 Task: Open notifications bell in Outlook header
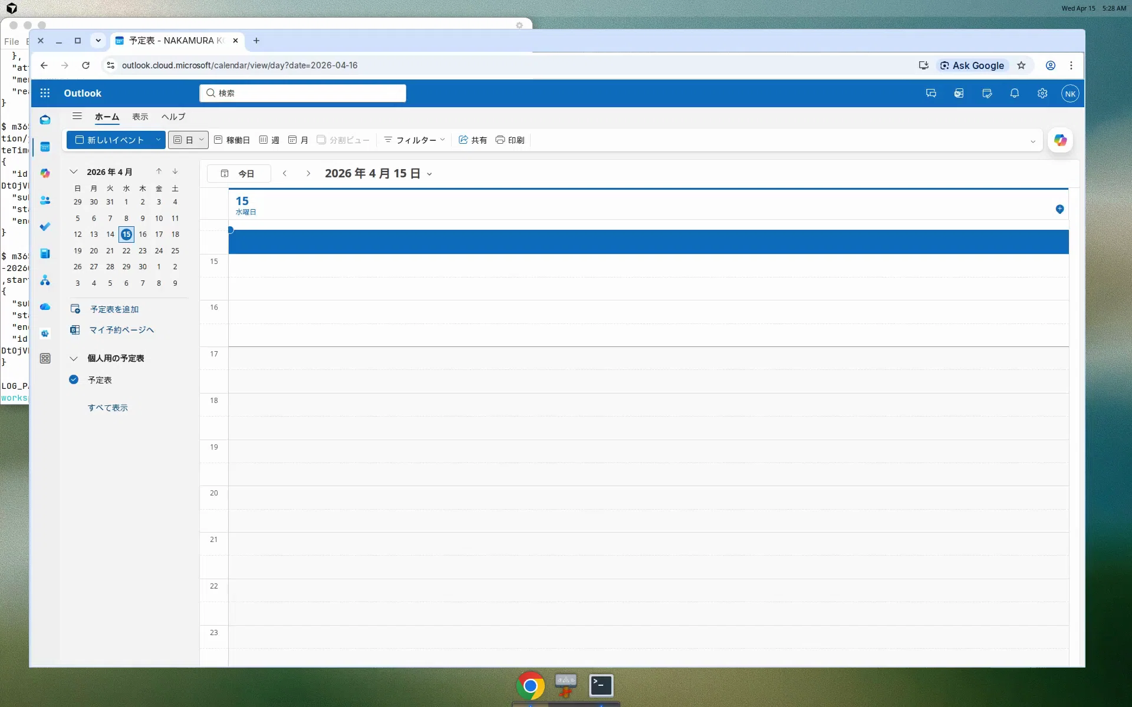[x=1015, y=93]
